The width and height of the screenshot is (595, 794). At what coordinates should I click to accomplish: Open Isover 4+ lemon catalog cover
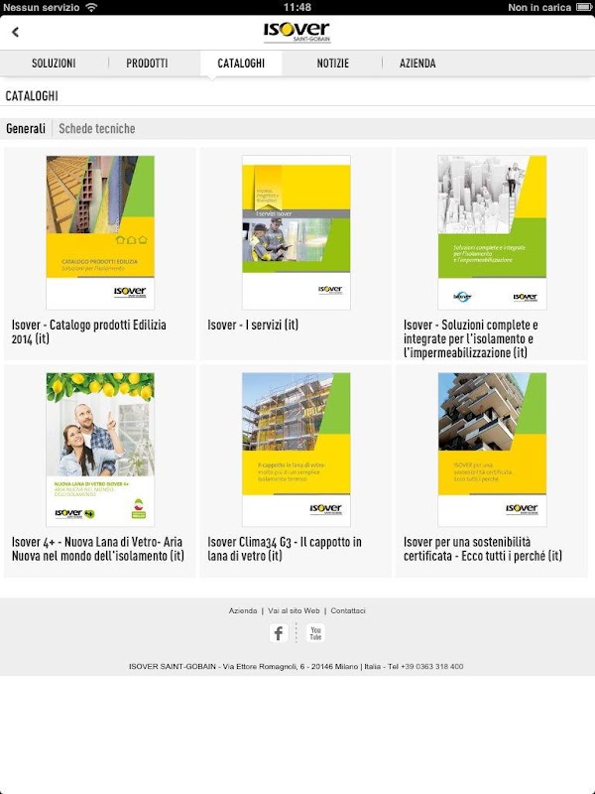(100, 450)
